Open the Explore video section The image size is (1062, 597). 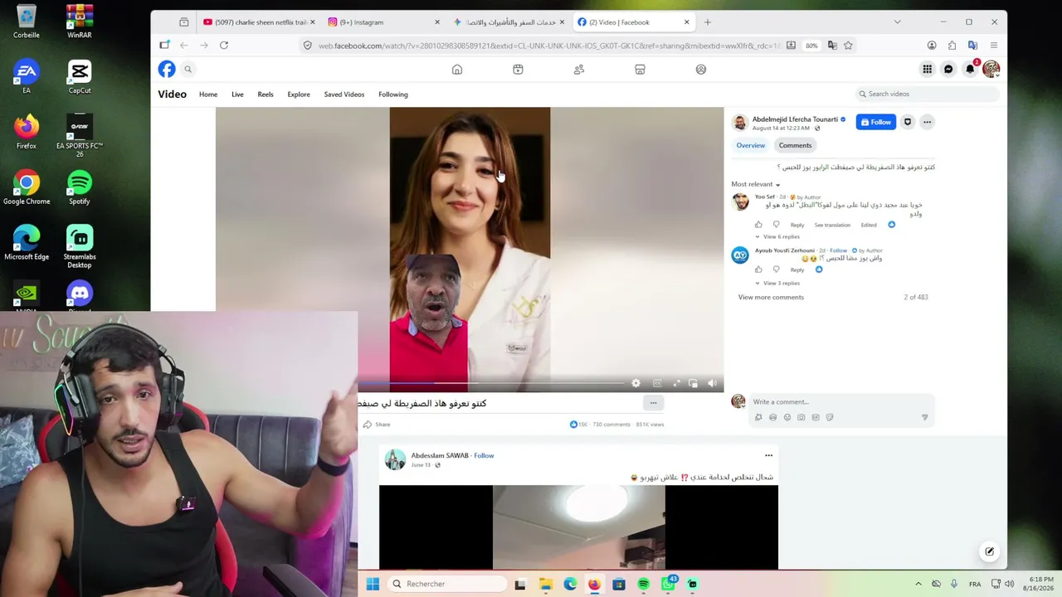click(299, 95)
